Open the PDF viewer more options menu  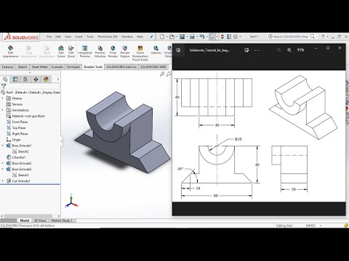coord(257,50)
